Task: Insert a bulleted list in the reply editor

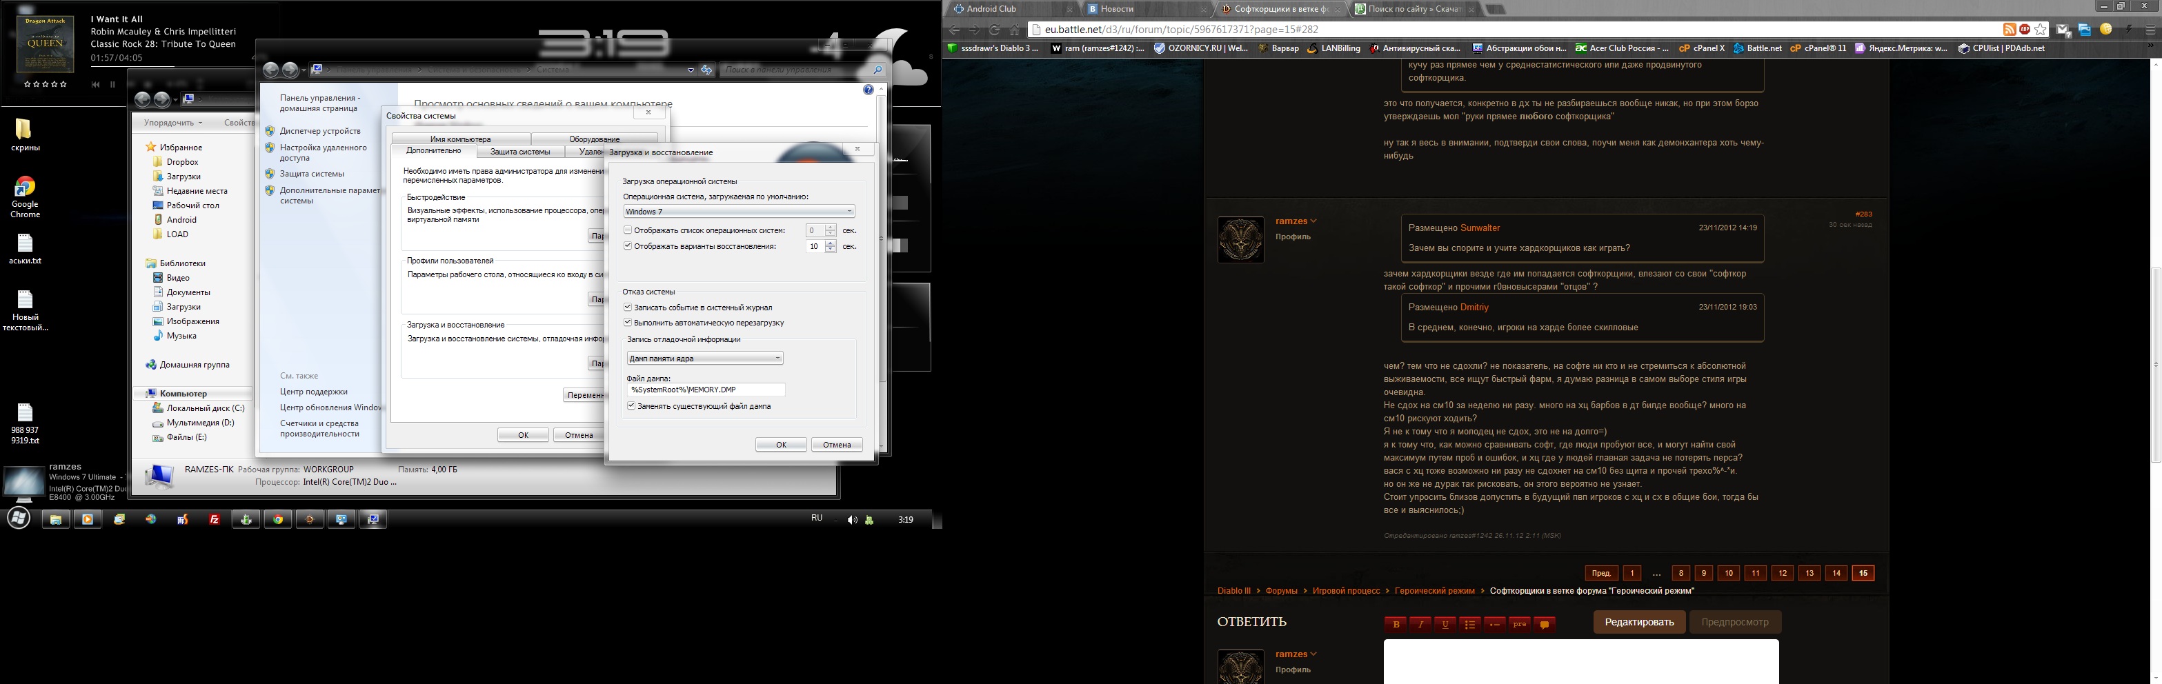Action: coord(1469,623)
